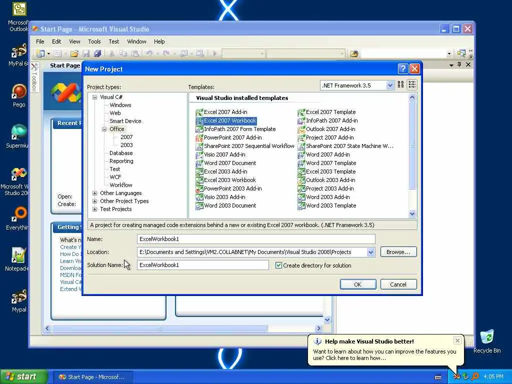
Task: Open the Tools menu
Action: (94, 41)
